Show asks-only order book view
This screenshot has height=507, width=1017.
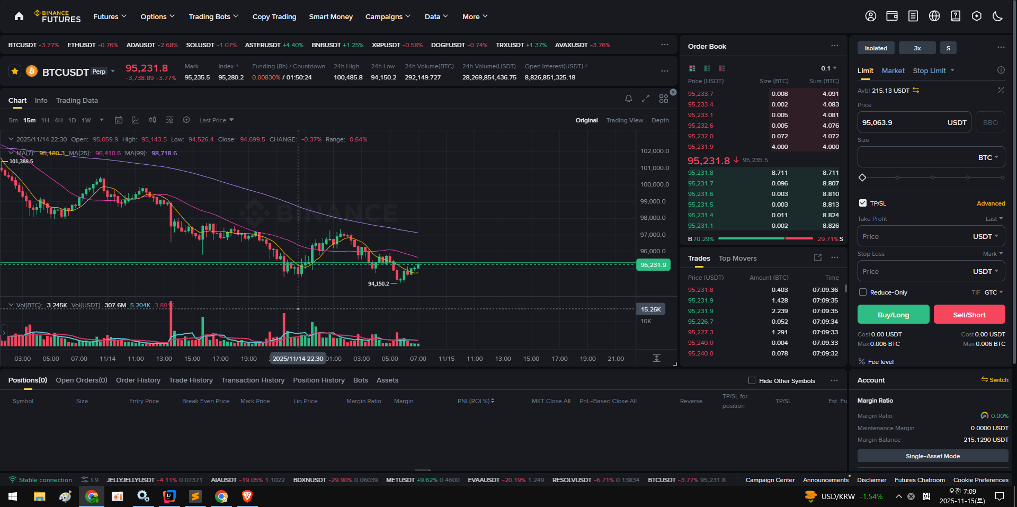click(722, 68)
